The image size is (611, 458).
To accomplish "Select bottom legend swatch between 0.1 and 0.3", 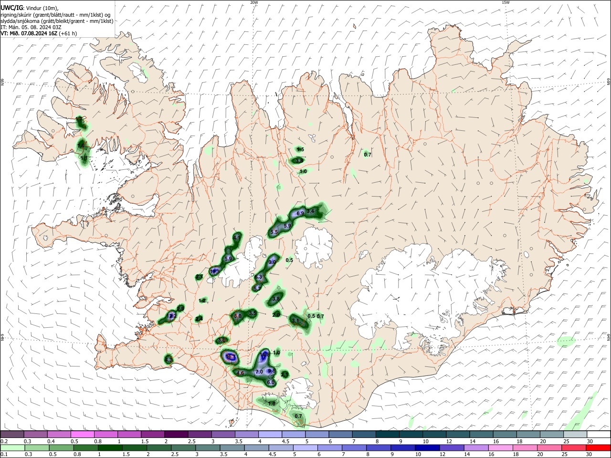I will point(12,448).
